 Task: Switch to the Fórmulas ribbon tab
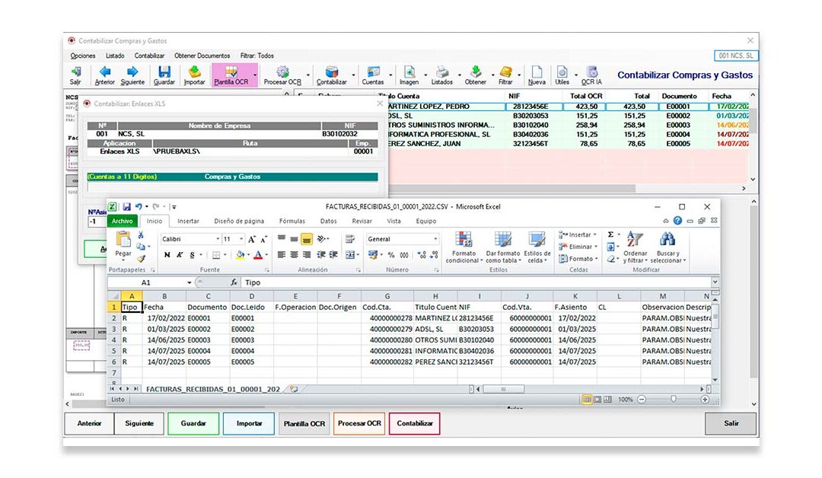click(292, 221)
